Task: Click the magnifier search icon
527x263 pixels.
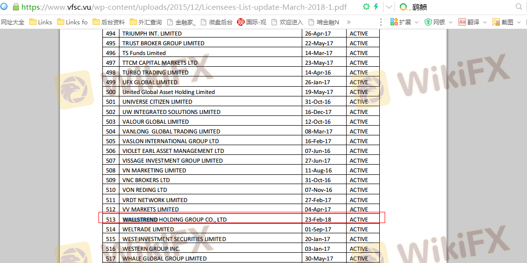Action: pos(519,7)
